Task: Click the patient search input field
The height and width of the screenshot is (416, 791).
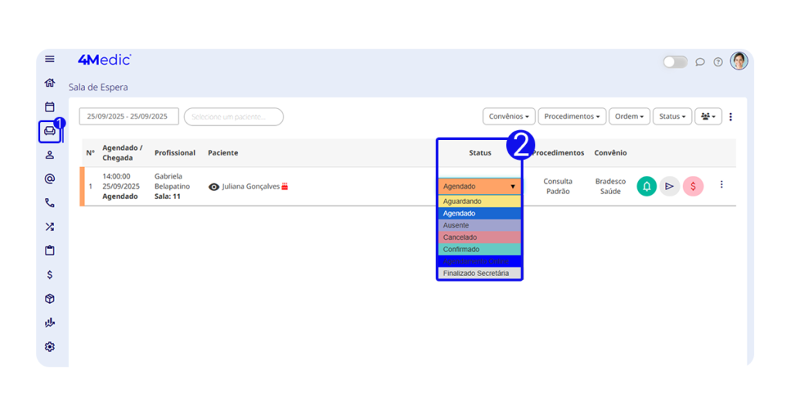Action: tap(233, 117)
